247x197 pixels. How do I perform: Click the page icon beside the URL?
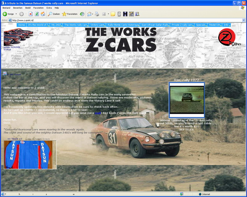[10, 20]
